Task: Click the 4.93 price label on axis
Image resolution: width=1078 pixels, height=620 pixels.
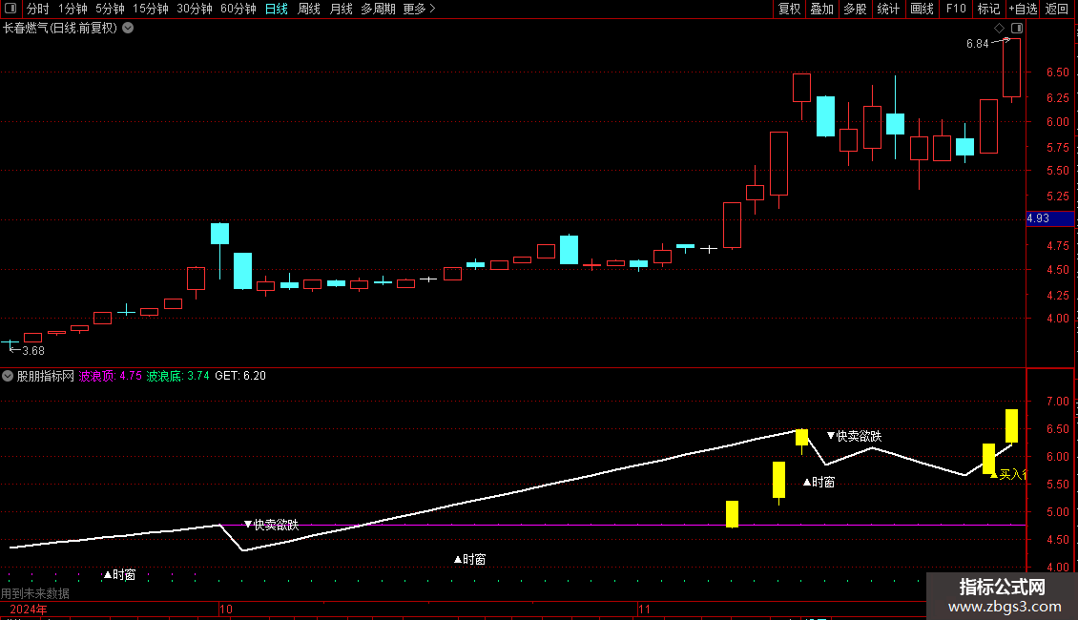Action: point(1049,218)
